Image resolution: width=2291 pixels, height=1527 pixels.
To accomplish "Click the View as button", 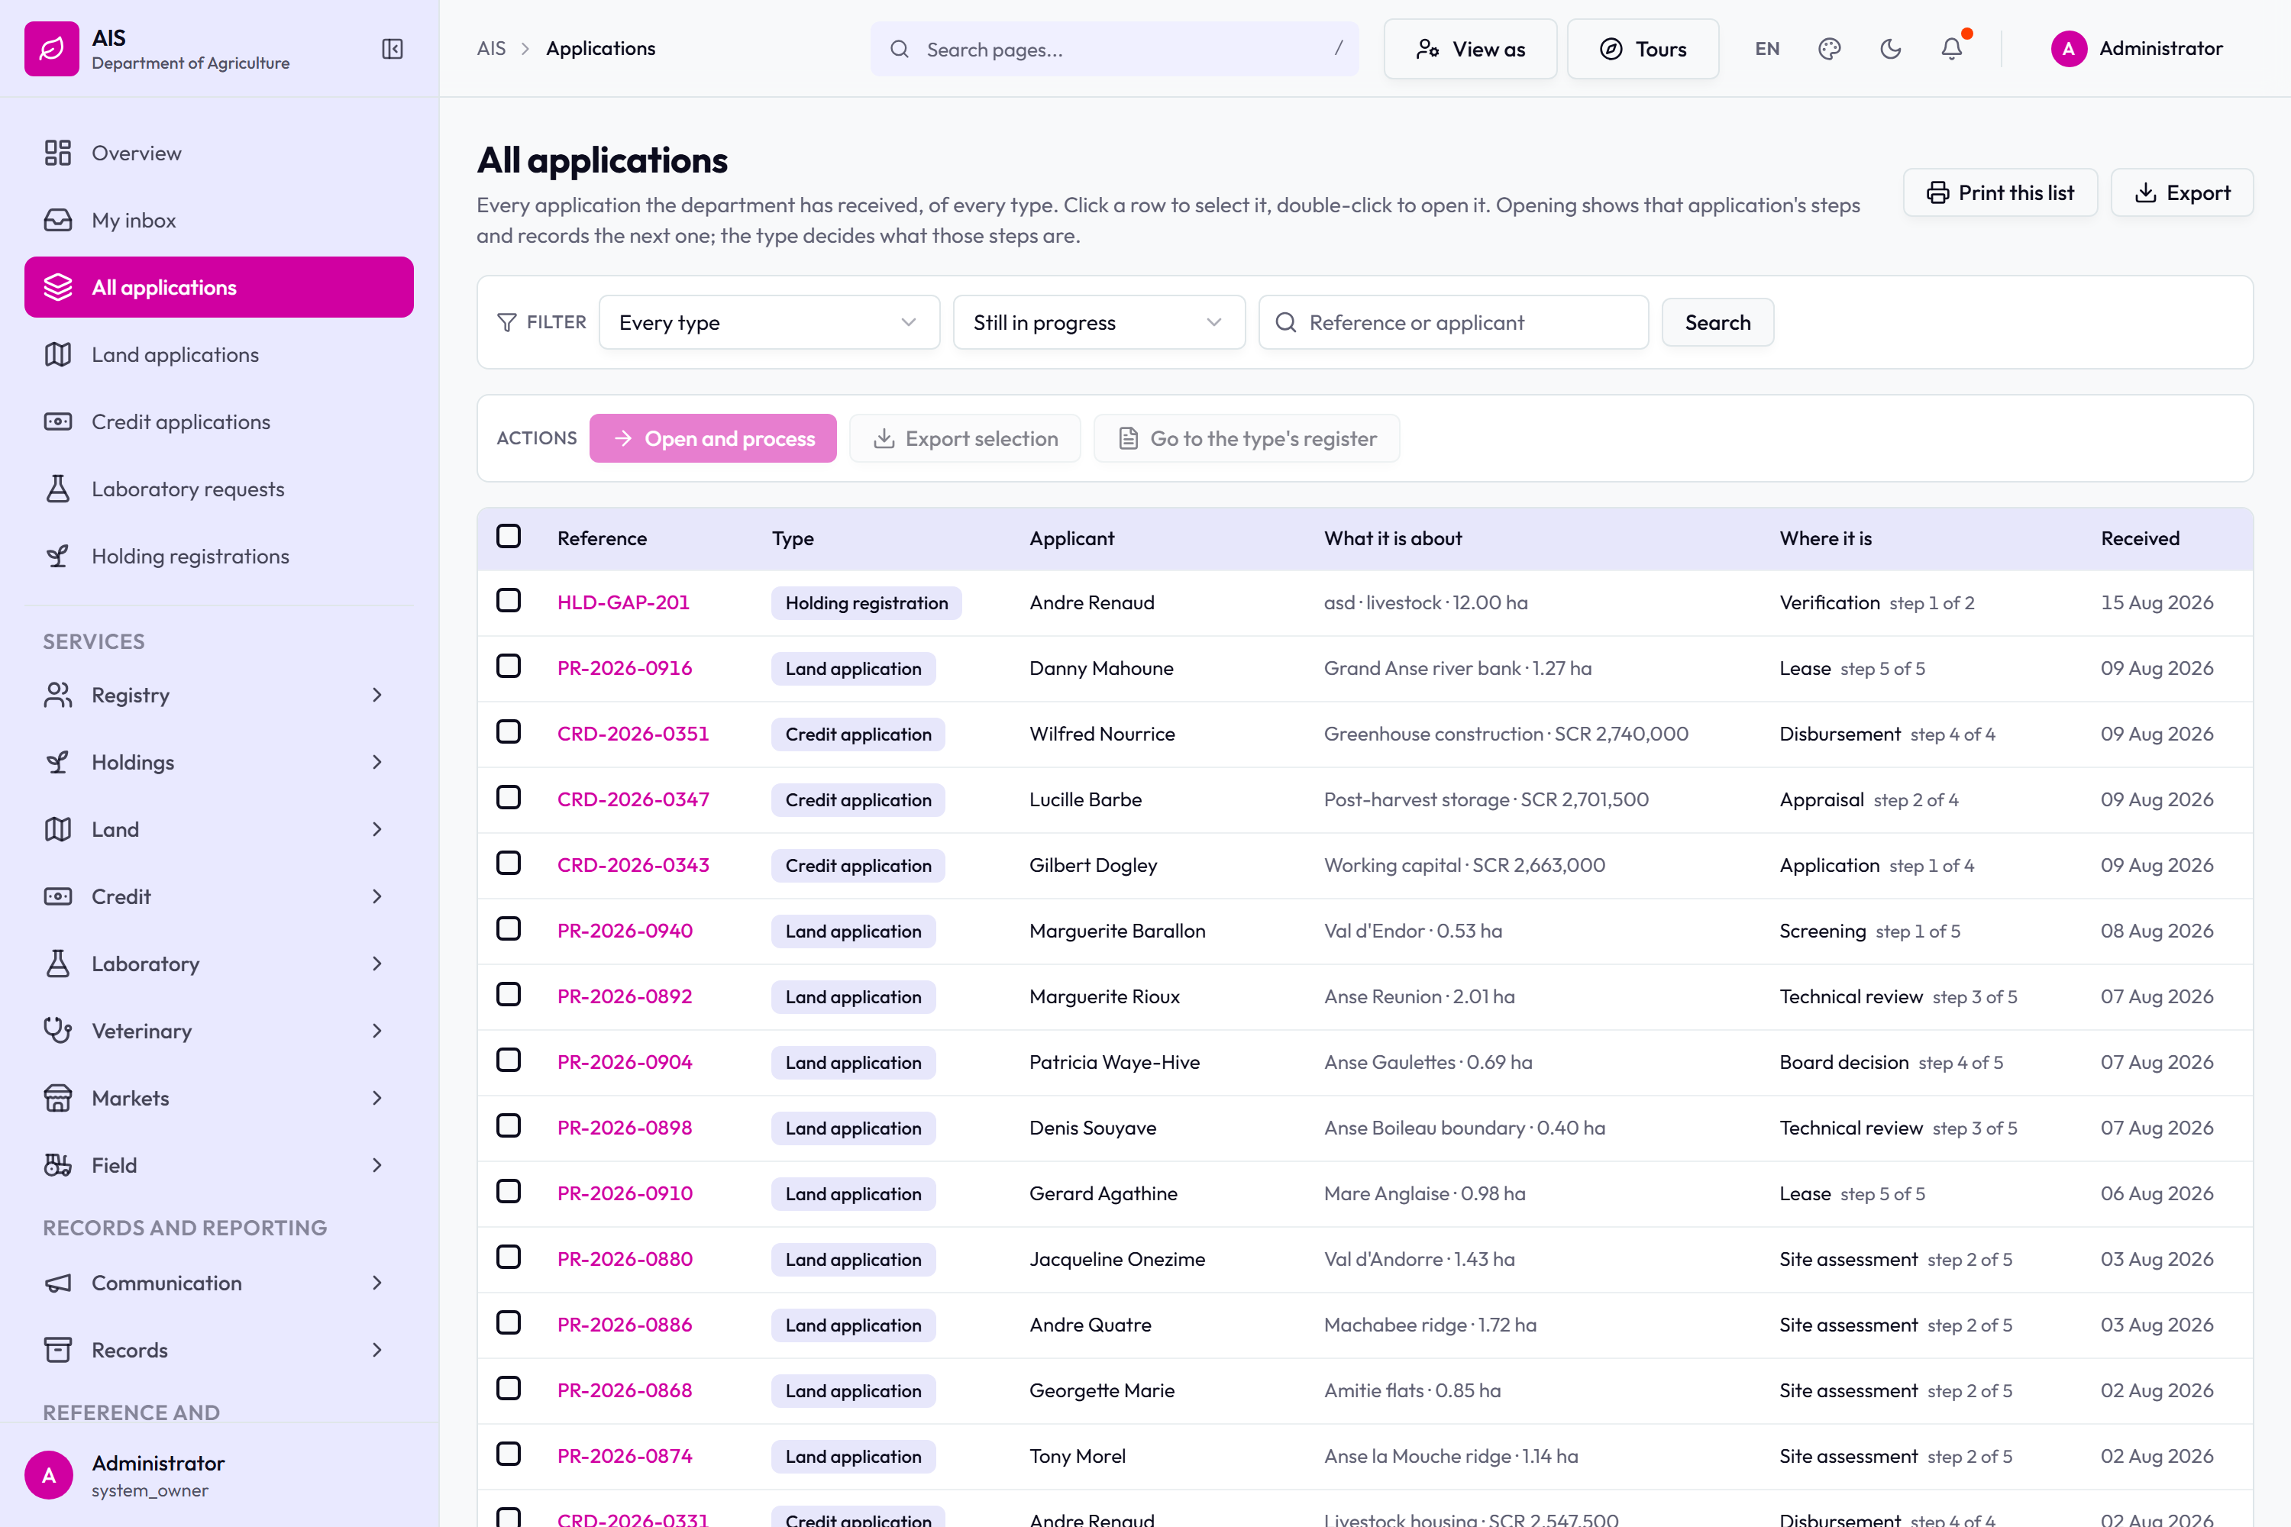I will coord(1470,49).
